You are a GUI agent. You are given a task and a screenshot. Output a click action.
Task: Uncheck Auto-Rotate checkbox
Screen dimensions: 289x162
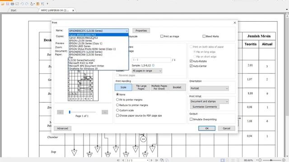click(191, 61)
